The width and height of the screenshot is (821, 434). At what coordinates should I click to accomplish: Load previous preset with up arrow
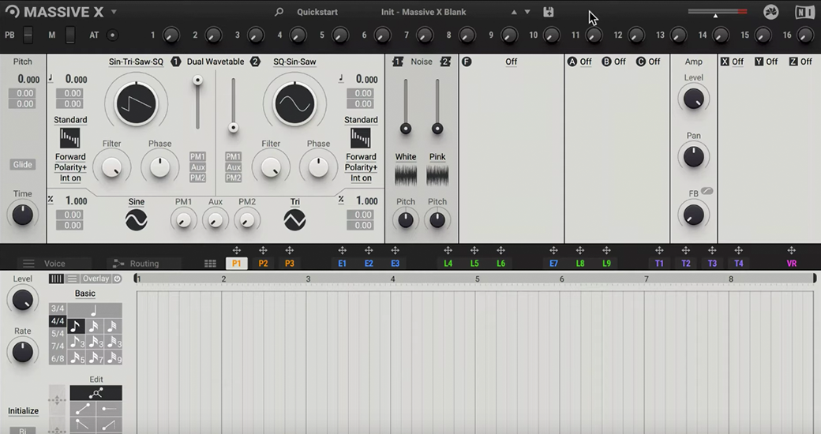click(x=514, y=12)
